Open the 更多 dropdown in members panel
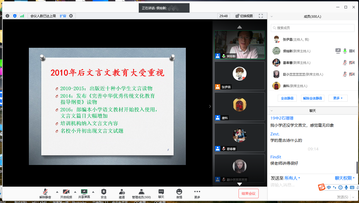359x203 pixels. (338, 98)
